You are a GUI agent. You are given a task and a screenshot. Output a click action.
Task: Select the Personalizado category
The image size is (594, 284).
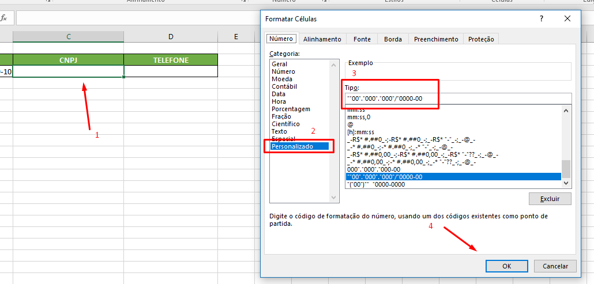click(292, 146)
